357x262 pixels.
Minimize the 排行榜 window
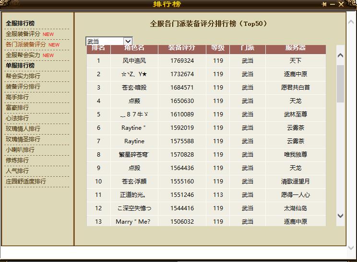[x=332, y=4]
